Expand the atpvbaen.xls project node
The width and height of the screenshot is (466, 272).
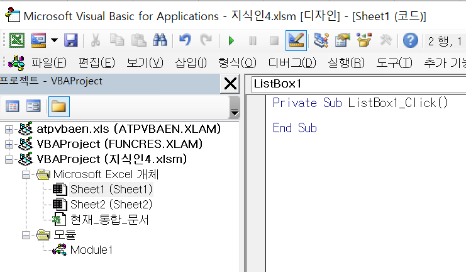click(x=9, y=129)
